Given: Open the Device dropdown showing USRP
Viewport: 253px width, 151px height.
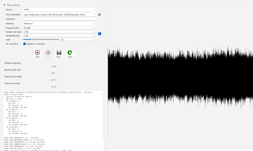Looking at the screenshot, I should click(60, 10).
